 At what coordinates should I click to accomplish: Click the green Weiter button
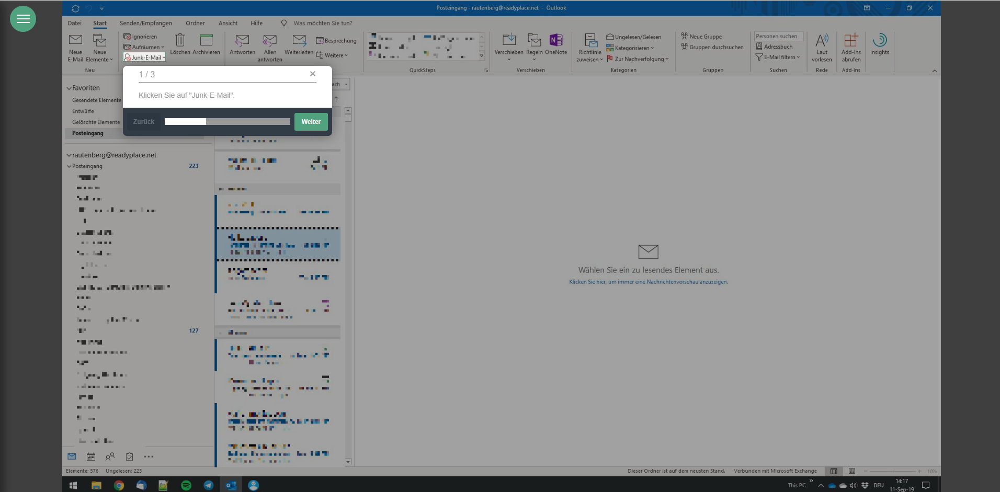click(x=311, y=122)
